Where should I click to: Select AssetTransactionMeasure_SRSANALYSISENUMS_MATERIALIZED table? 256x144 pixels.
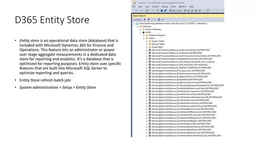(182, 68)
